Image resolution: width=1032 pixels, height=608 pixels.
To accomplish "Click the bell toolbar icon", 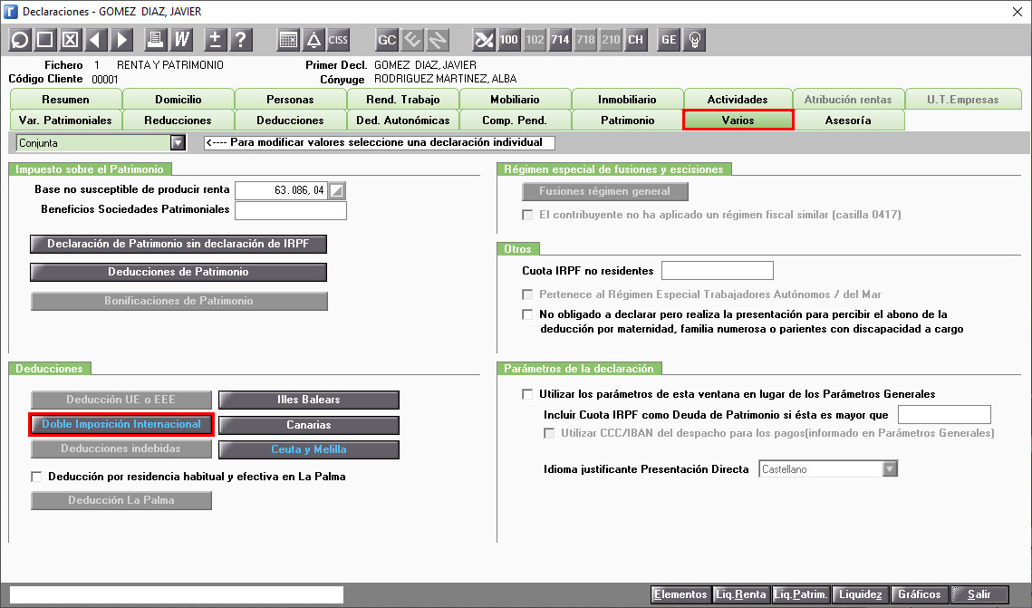I will coord(313,40).
